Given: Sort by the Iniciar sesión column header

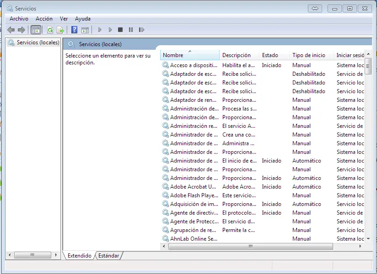Looking at the screenshot, I should pyautogui.click(x=349, y=55).
